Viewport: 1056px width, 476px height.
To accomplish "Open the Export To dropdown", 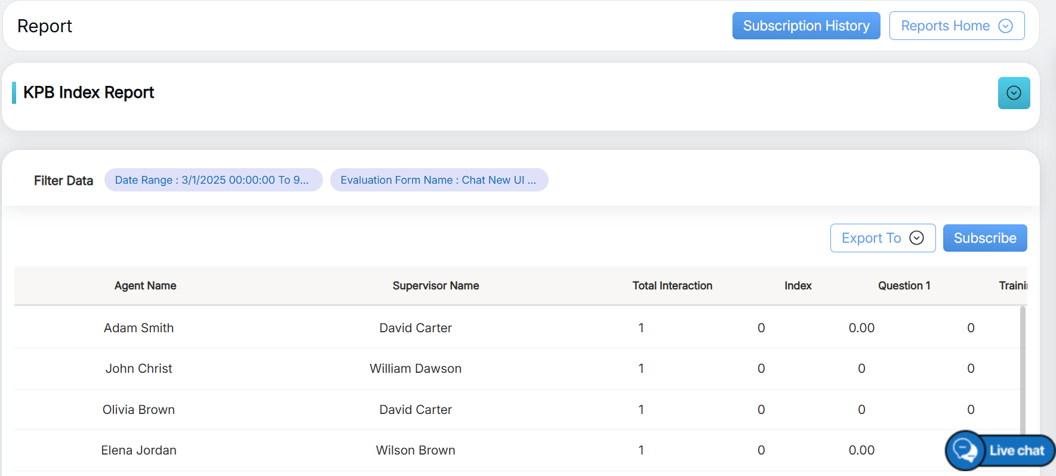I will 882,238.
